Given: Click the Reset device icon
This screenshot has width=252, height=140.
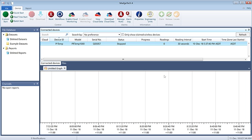Looking at the screenshot, I should click(51, 14).
